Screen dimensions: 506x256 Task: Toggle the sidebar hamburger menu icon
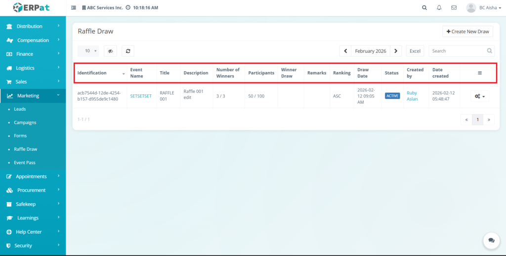74,8
